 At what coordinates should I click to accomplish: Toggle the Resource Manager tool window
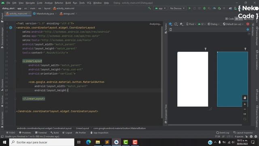click(x=2, y=38)
